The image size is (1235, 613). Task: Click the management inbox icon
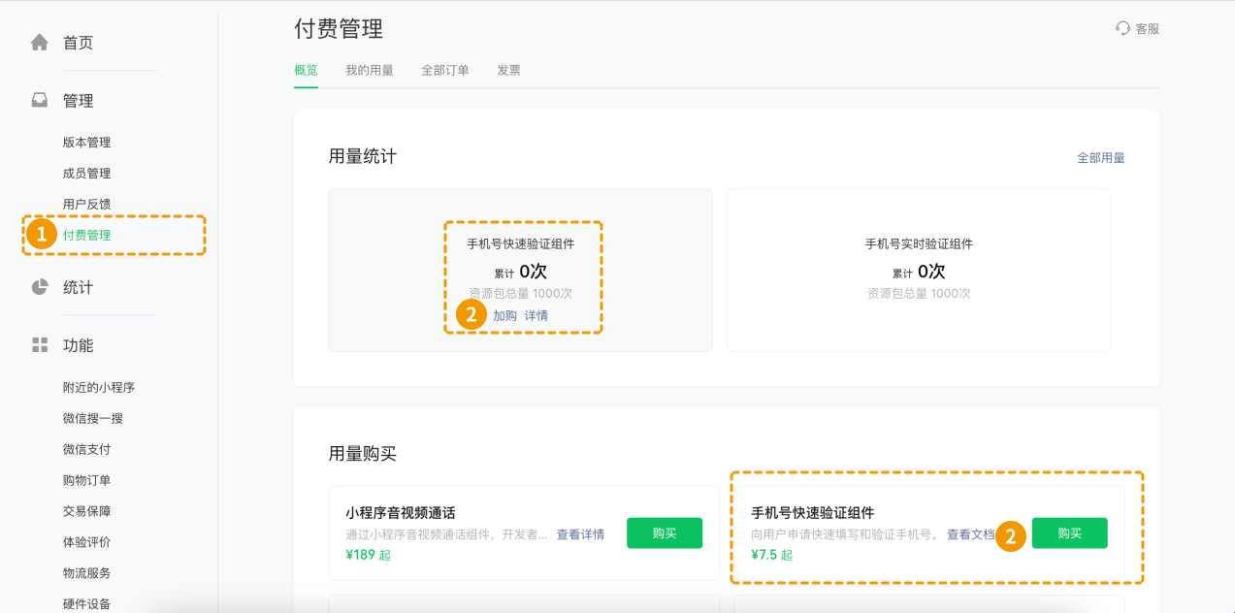(40, 101)
